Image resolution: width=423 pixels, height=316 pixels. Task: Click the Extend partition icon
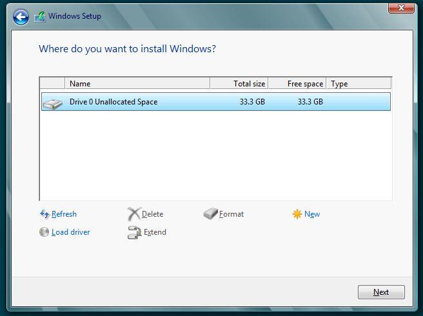point(133,233)
